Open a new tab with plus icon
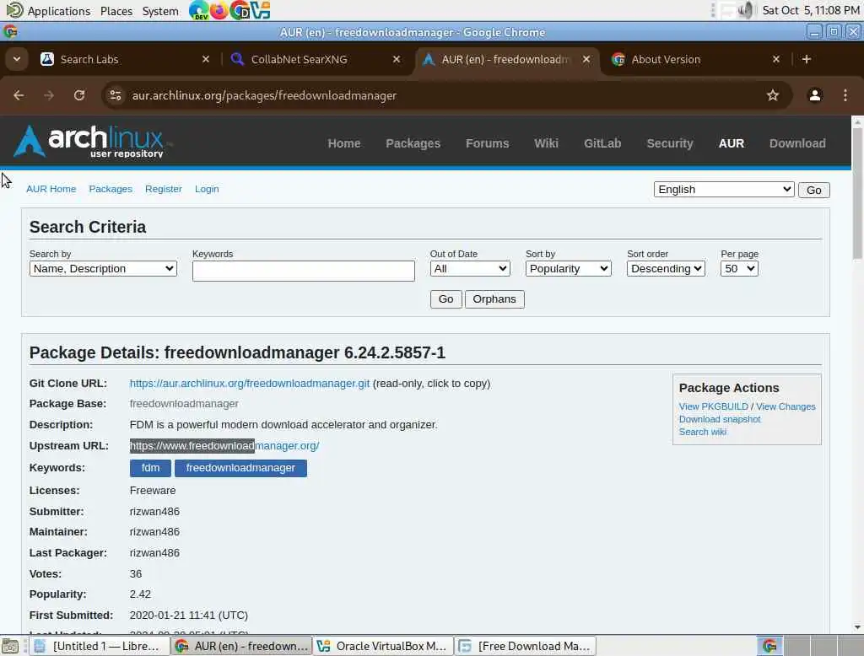This screenshot has height=656, width=864. (x=806, y=59)
